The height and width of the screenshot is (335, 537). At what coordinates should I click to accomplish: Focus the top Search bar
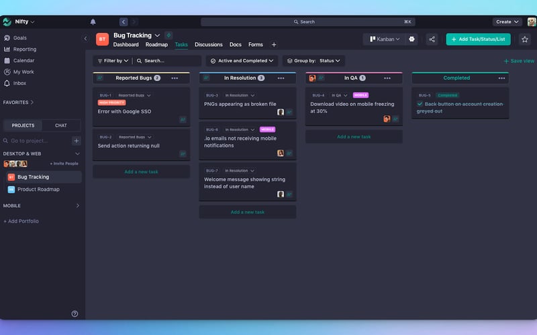308,22
